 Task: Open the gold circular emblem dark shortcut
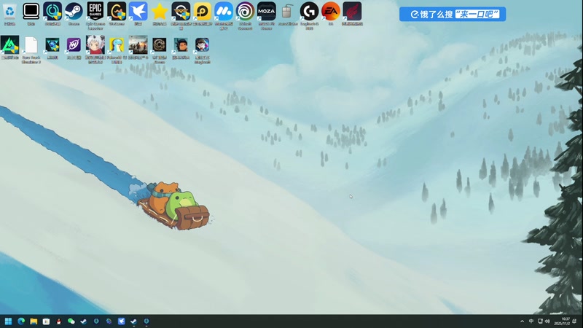click(160, 50)
